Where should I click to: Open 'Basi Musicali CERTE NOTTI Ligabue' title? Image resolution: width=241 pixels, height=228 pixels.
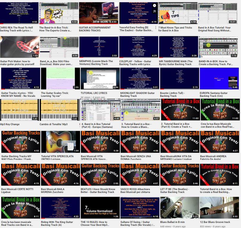coord(17,191)
